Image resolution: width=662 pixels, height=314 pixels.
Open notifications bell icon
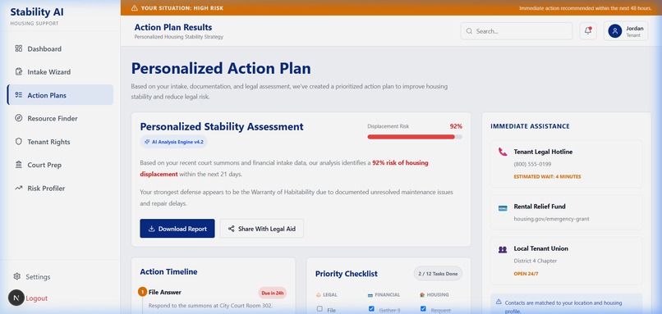[x=588, y=31]
